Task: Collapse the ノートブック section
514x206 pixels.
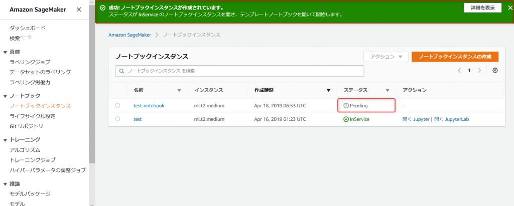Action: click(5, 96)
